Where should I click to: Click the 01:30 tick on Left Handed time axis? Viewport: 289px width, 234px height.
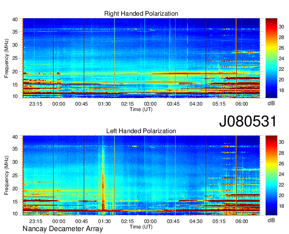click(x=104, y=221)
